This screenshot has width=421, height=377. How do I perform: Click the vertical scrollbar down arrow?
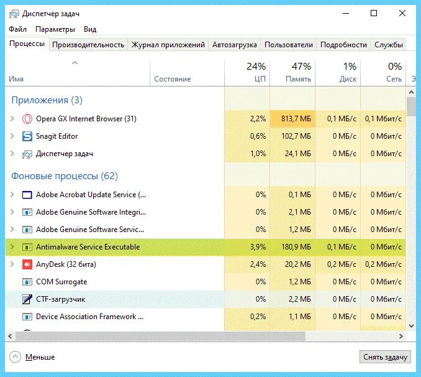tap(411, 326)
